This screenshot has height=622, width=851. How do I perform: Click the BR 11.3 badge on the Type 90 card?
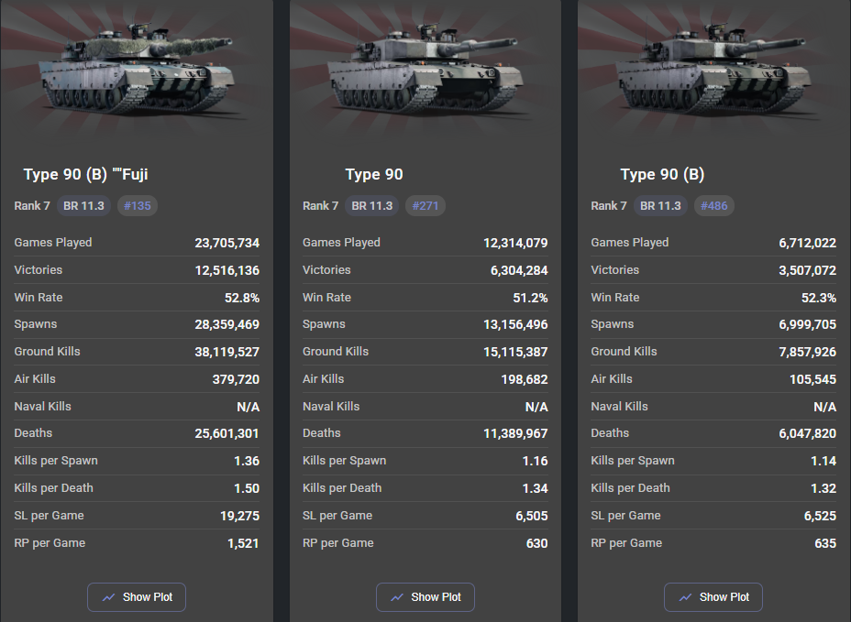pyautogui.click(x=371, y=206)
